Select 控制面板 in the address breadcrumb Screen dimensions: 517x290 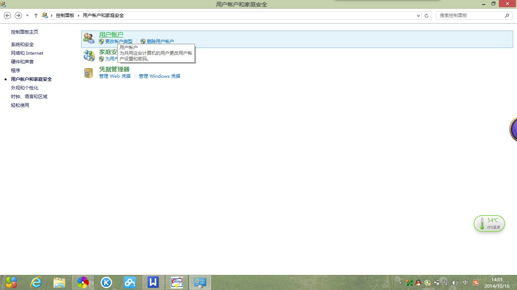coord(65,15)
